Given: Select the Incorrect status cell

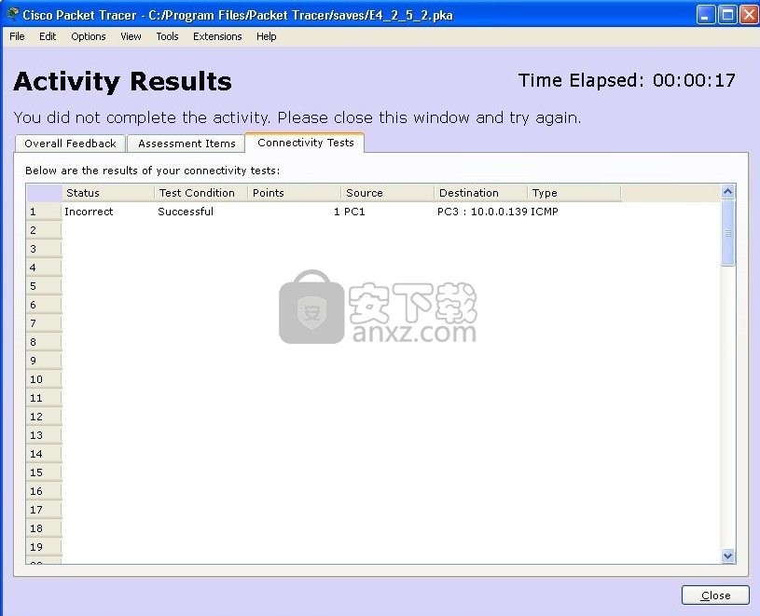Looking at the screenshot, I should (x=108, y=212).
